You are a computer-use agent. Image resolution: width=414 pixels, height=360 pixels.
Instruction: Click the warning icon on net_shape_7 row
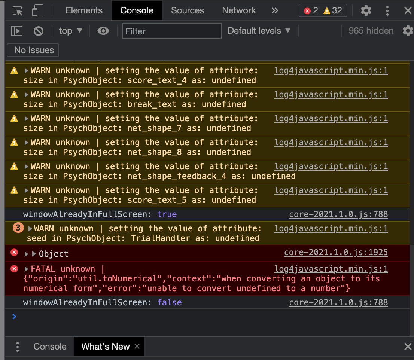tap(14, 119)
